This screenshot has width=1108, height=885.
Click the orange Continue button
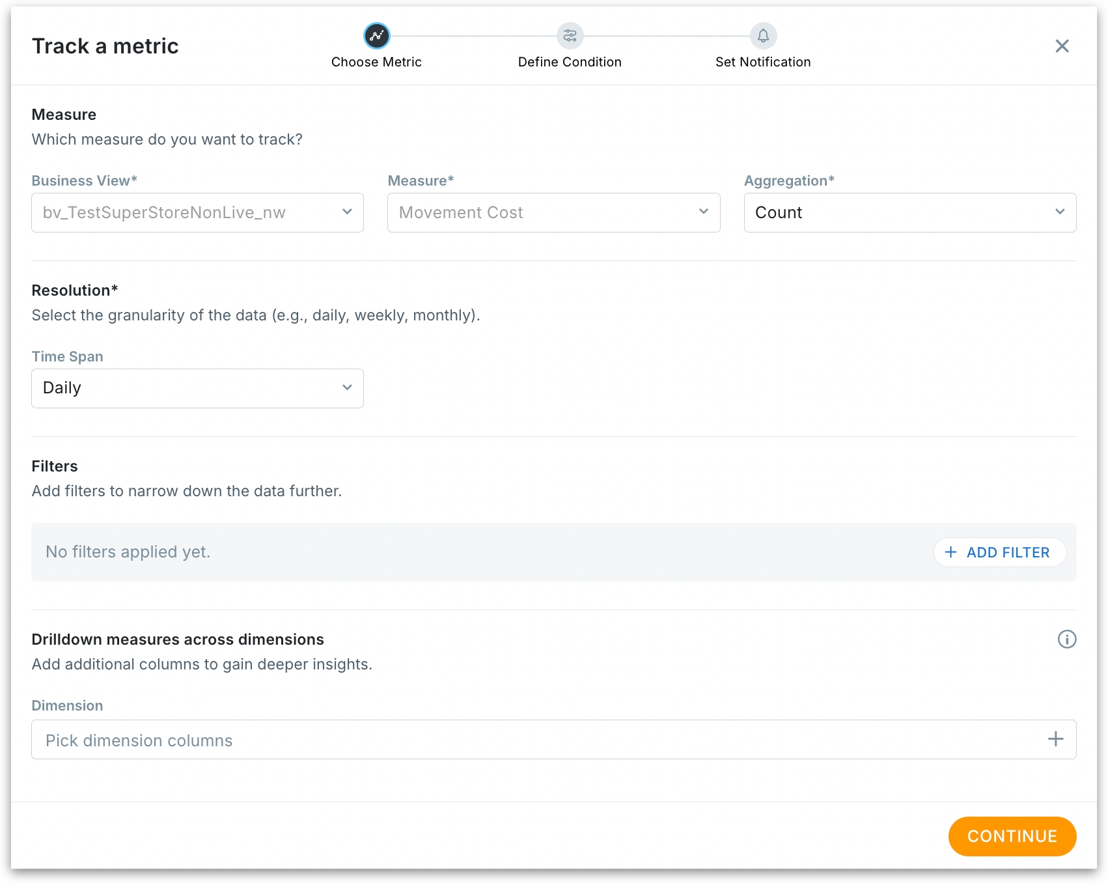[1012, 836]
